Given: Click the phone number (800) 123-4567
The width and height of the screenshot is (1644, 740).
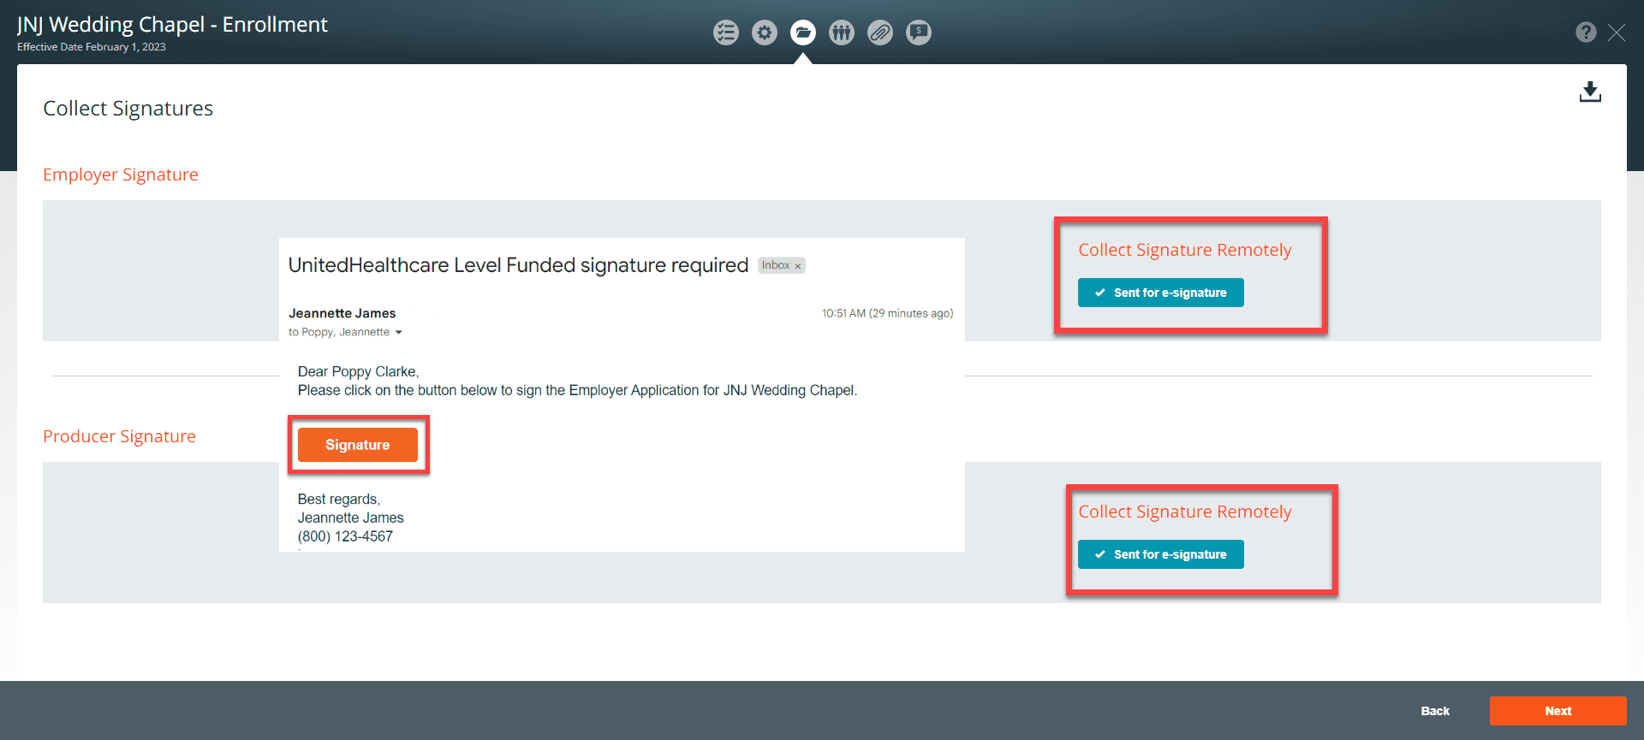Looking at the screenshot, I should 345,536.
